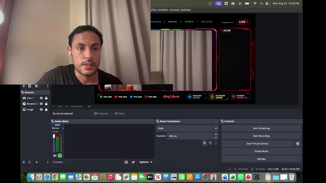The height and width of the screenshot is (183, 326).
Task: Zoom in preview with plus beside 87%
Action: click(x=67, y=106)
